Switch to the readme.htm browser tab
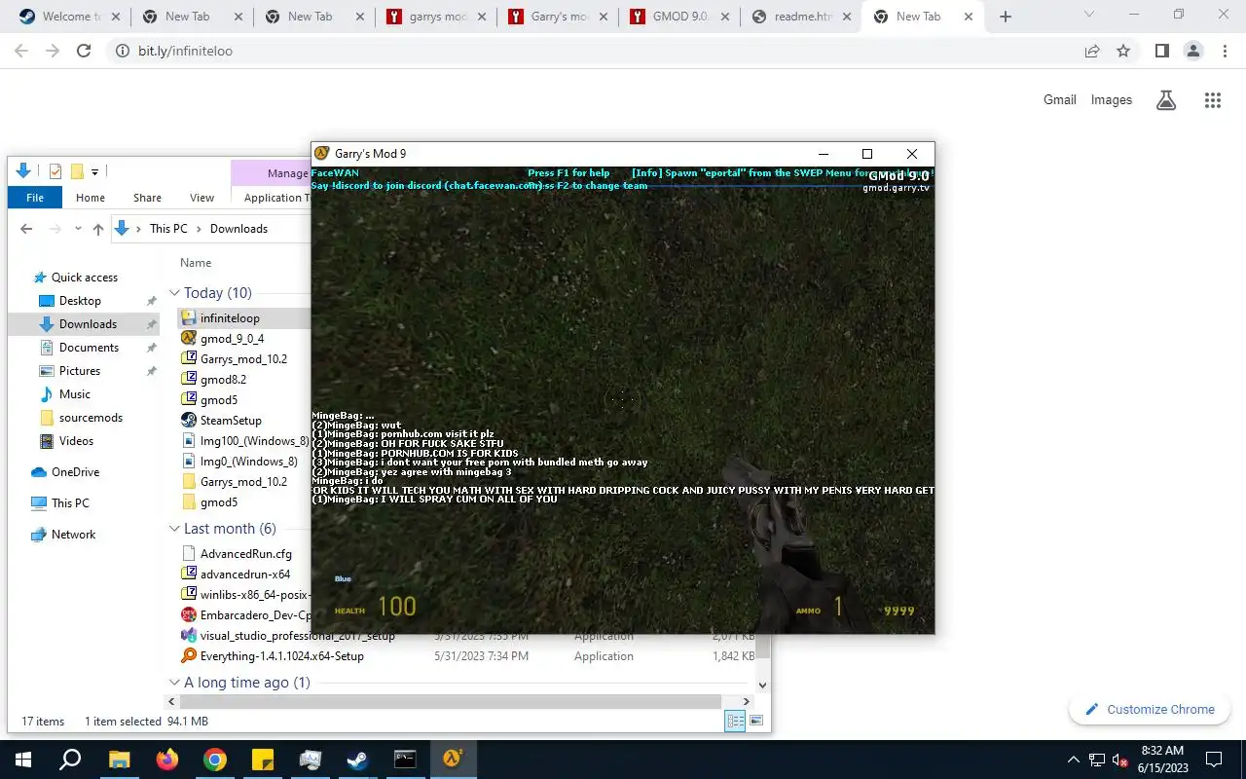 tap(800, 17)
